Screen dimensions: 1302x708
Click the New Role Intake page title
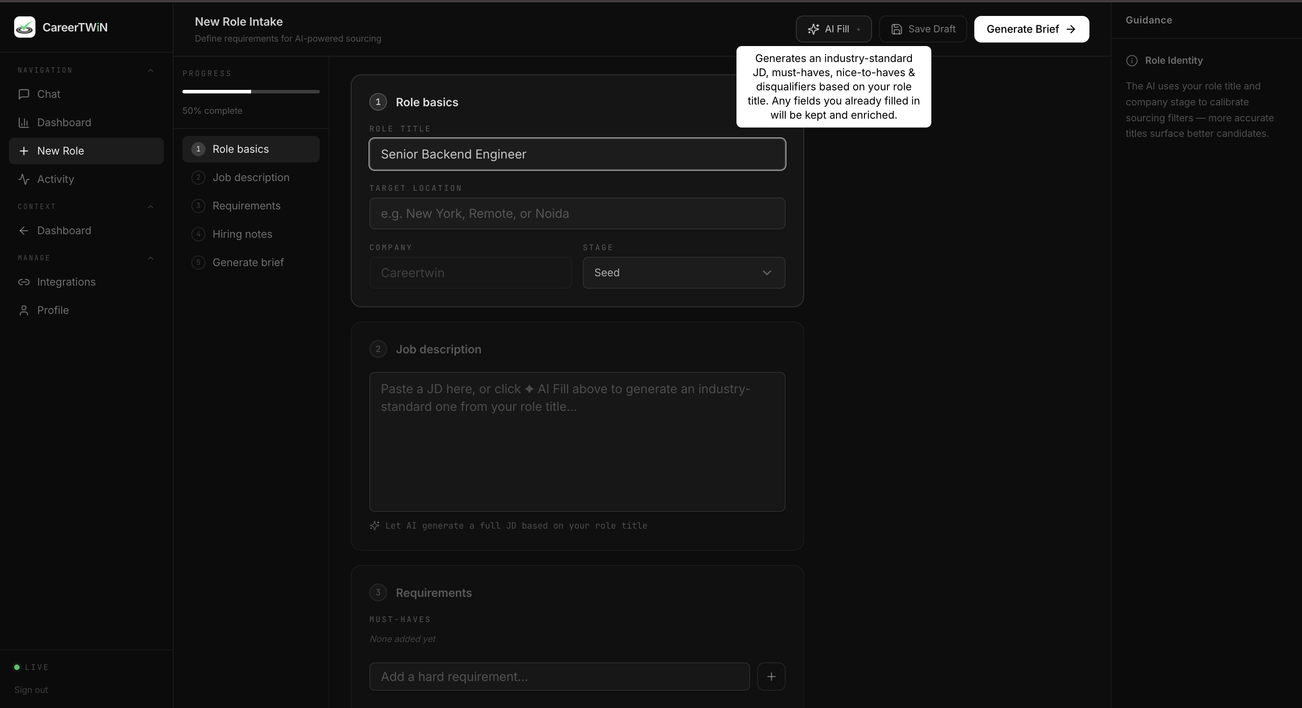[239, 22]
